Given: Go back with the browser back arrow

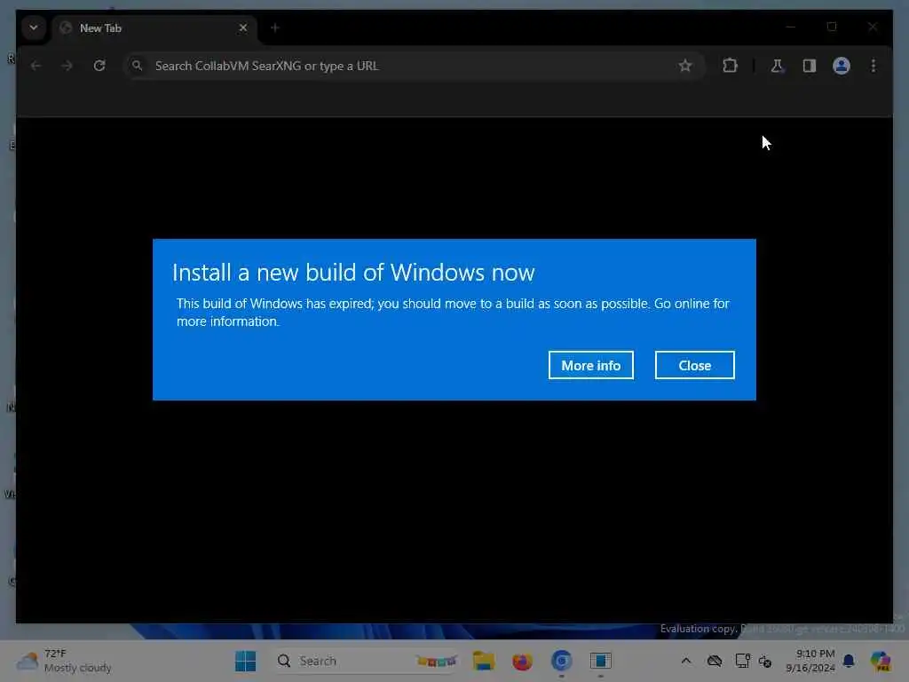Looking at the screenshot, I should pyautogui.click(x=36, y=66).
